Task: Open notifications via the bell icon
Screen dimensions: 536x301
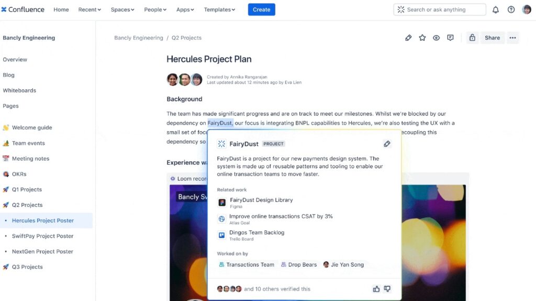Action: coord(496,9)
